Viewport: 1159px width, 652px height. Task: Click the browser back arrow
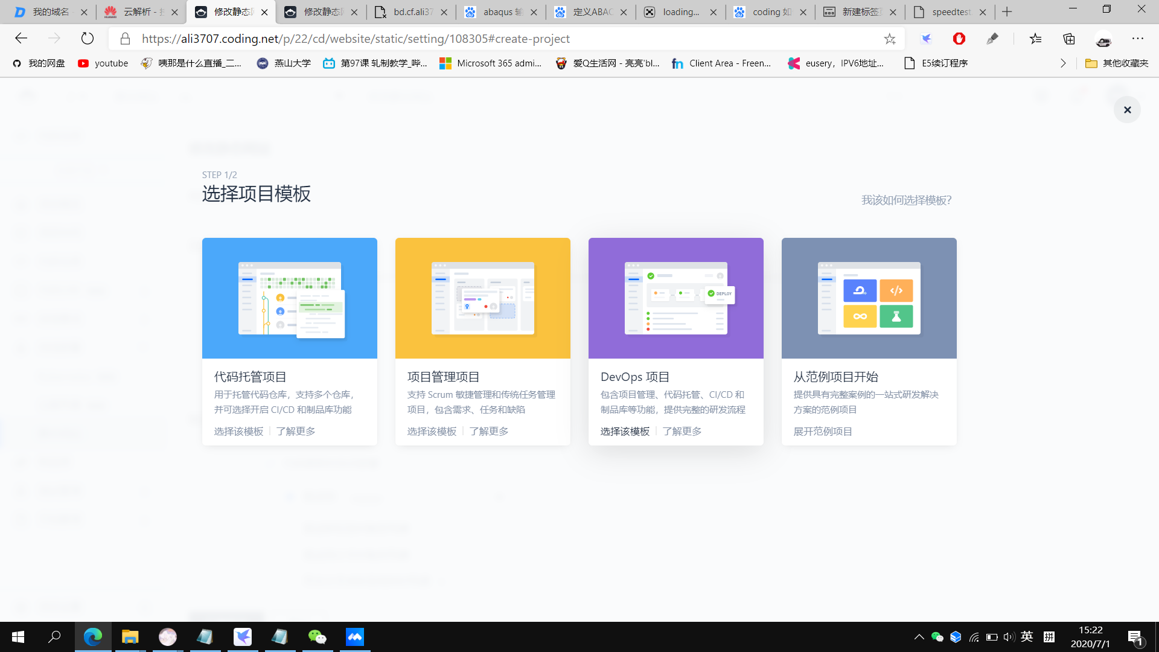pyautogui.click(x=22, y=39)
